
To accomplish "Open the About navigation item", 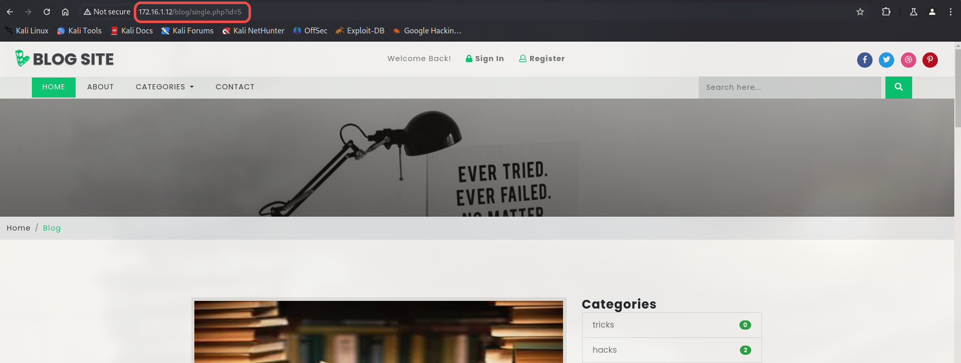I will [100, 87].
